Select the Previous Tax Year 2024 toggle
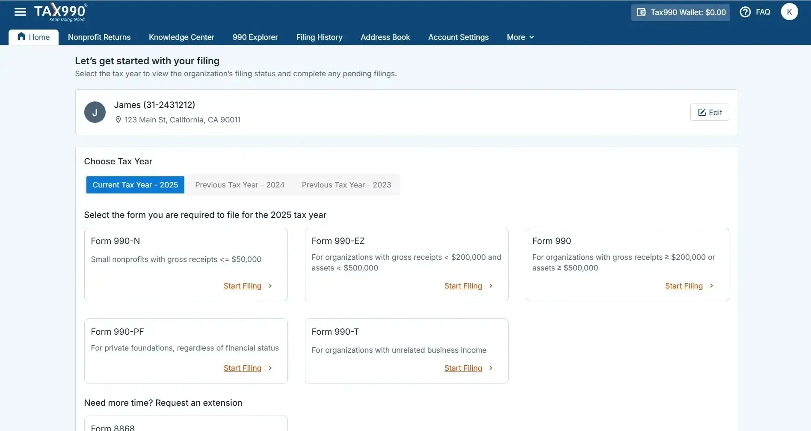This screenshot has width=811, height=431. [x=240, y=184]
